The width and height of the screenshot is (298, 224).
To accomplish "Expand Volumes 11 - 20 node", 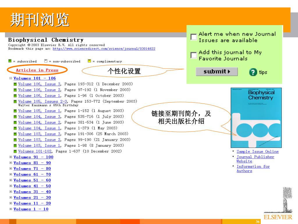I will [x=11, y=203].
